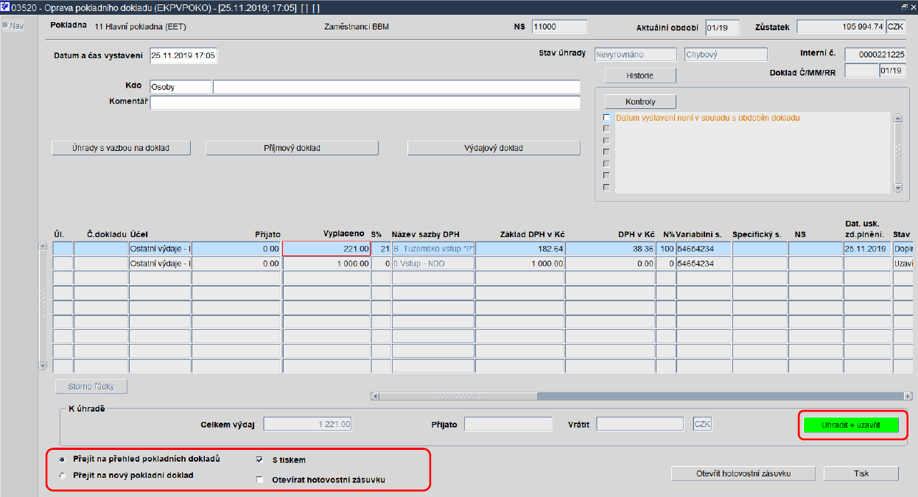Open the Historie button
Image resolution: width=918 pixels, height=497 pixels.
[640, 75]
